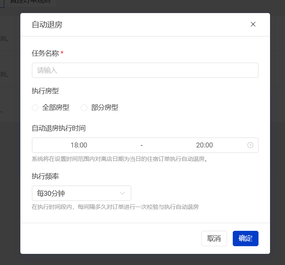The width and height of the screenshot is (285, 265).
Task: Click the dash separator between the times
Action: (x=142, y=145)
